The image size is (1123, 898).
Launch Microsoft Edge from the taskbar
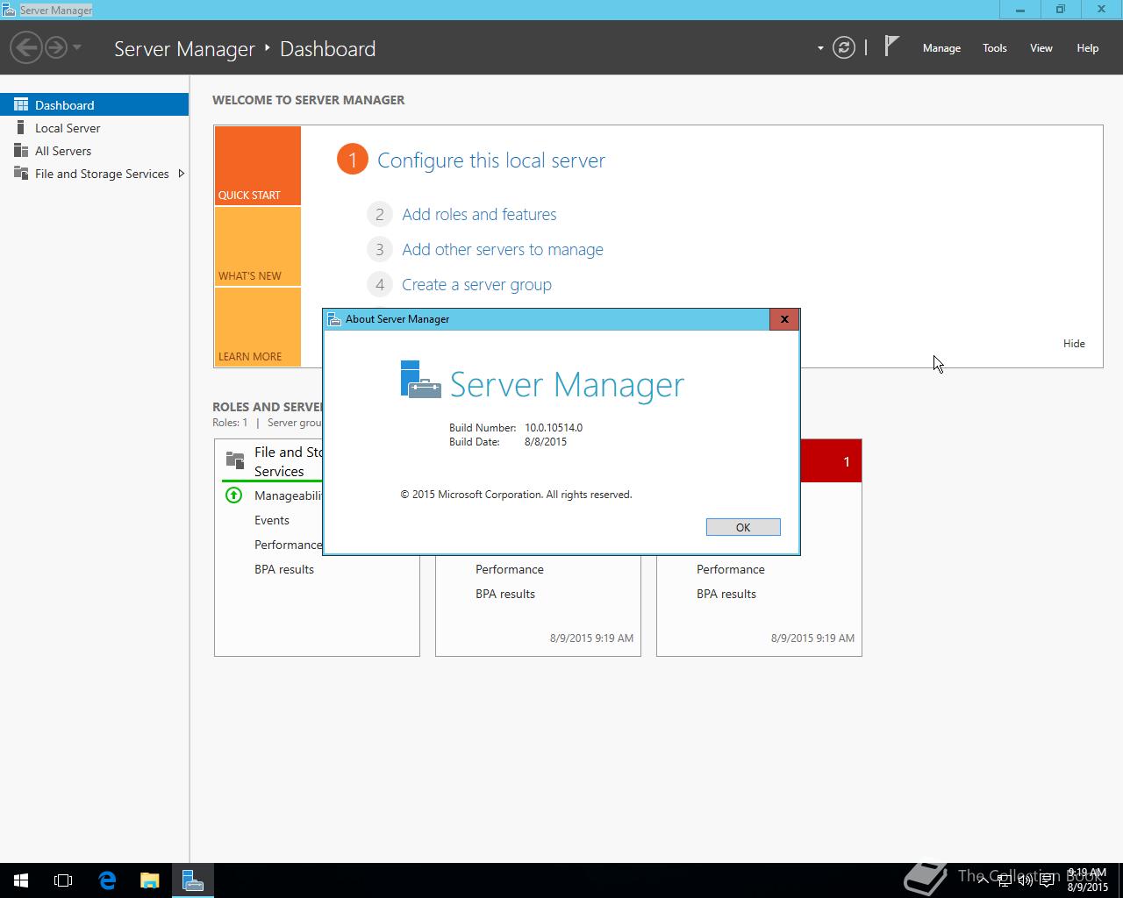[107, 880]
